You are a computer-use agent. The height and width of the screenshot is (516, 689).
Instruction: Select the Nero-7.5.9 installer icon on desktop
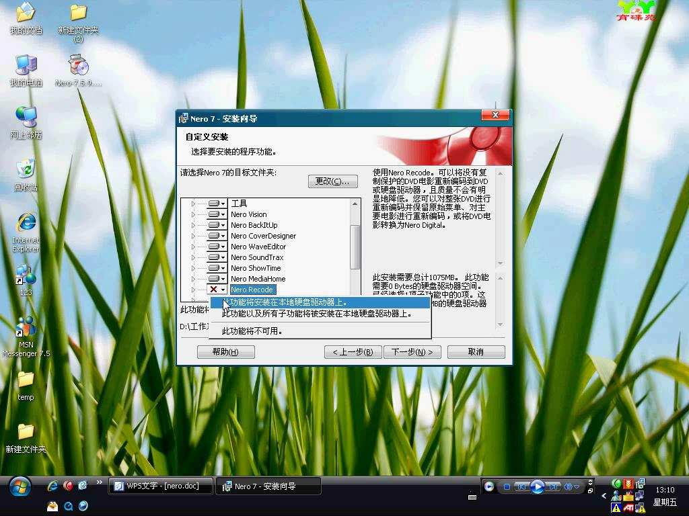tap(78, 71)
